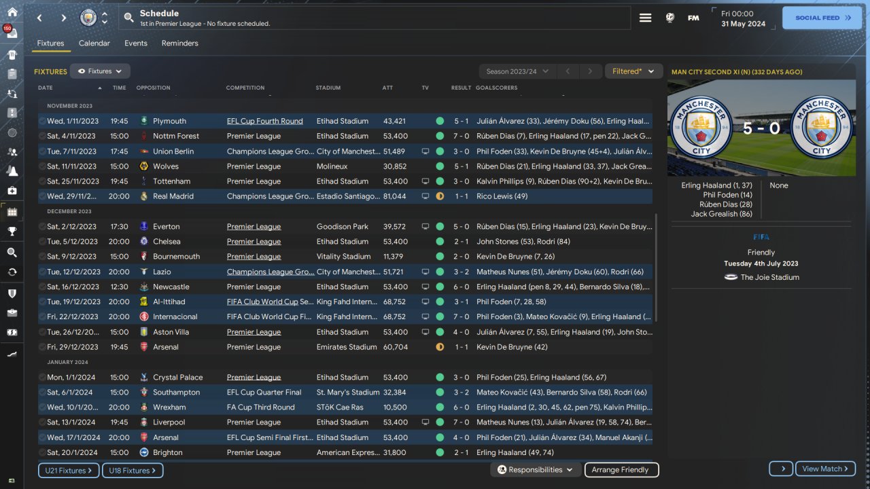The height and width of the screenshot is (489, 870).
Task: Toggle the tick on the Wolves fixture row
Action: tap(42, 166)
